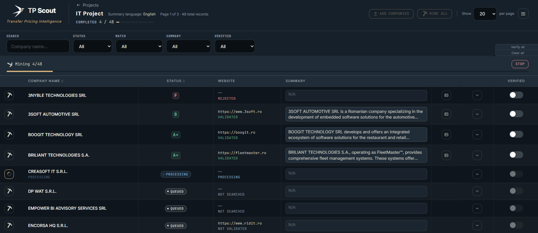Open the https://www.ridit.ro website link
Image resolution: width=538 pixels, height=233 pixels.
tap(240, 223)
